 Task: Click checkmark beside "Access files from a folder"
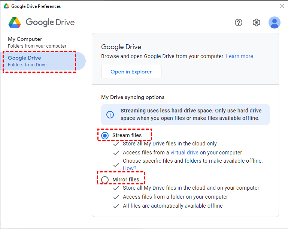click(x=116, y=197)
